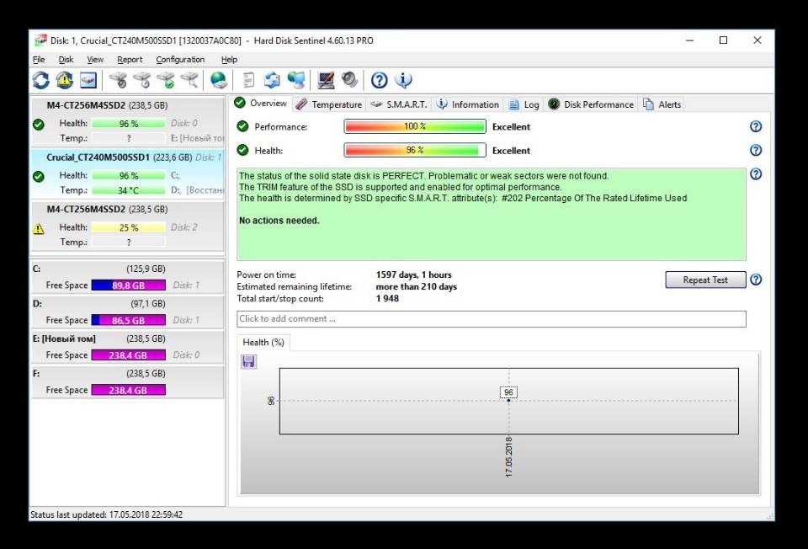Open the Configuration menu
Image resolution: width=808 pixels, height=549 pixels.
(x=180, y=59)
